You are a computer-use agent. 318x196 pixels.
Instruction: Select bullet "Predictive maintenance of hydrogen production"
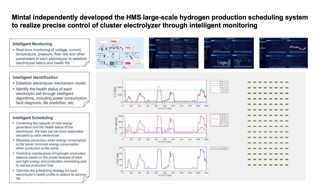50,159
